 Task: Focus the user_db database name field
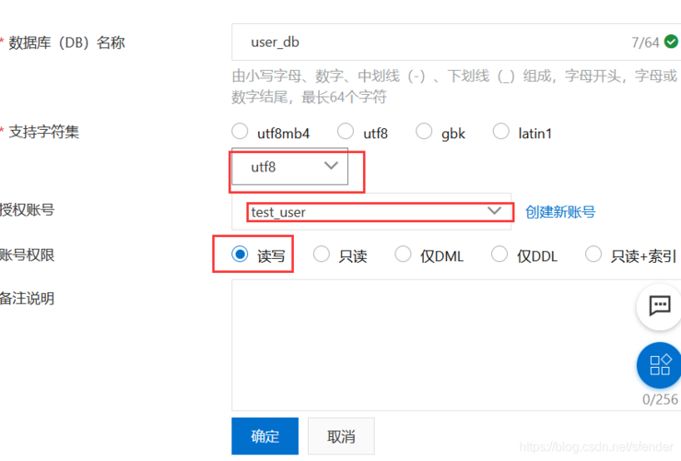456,41
